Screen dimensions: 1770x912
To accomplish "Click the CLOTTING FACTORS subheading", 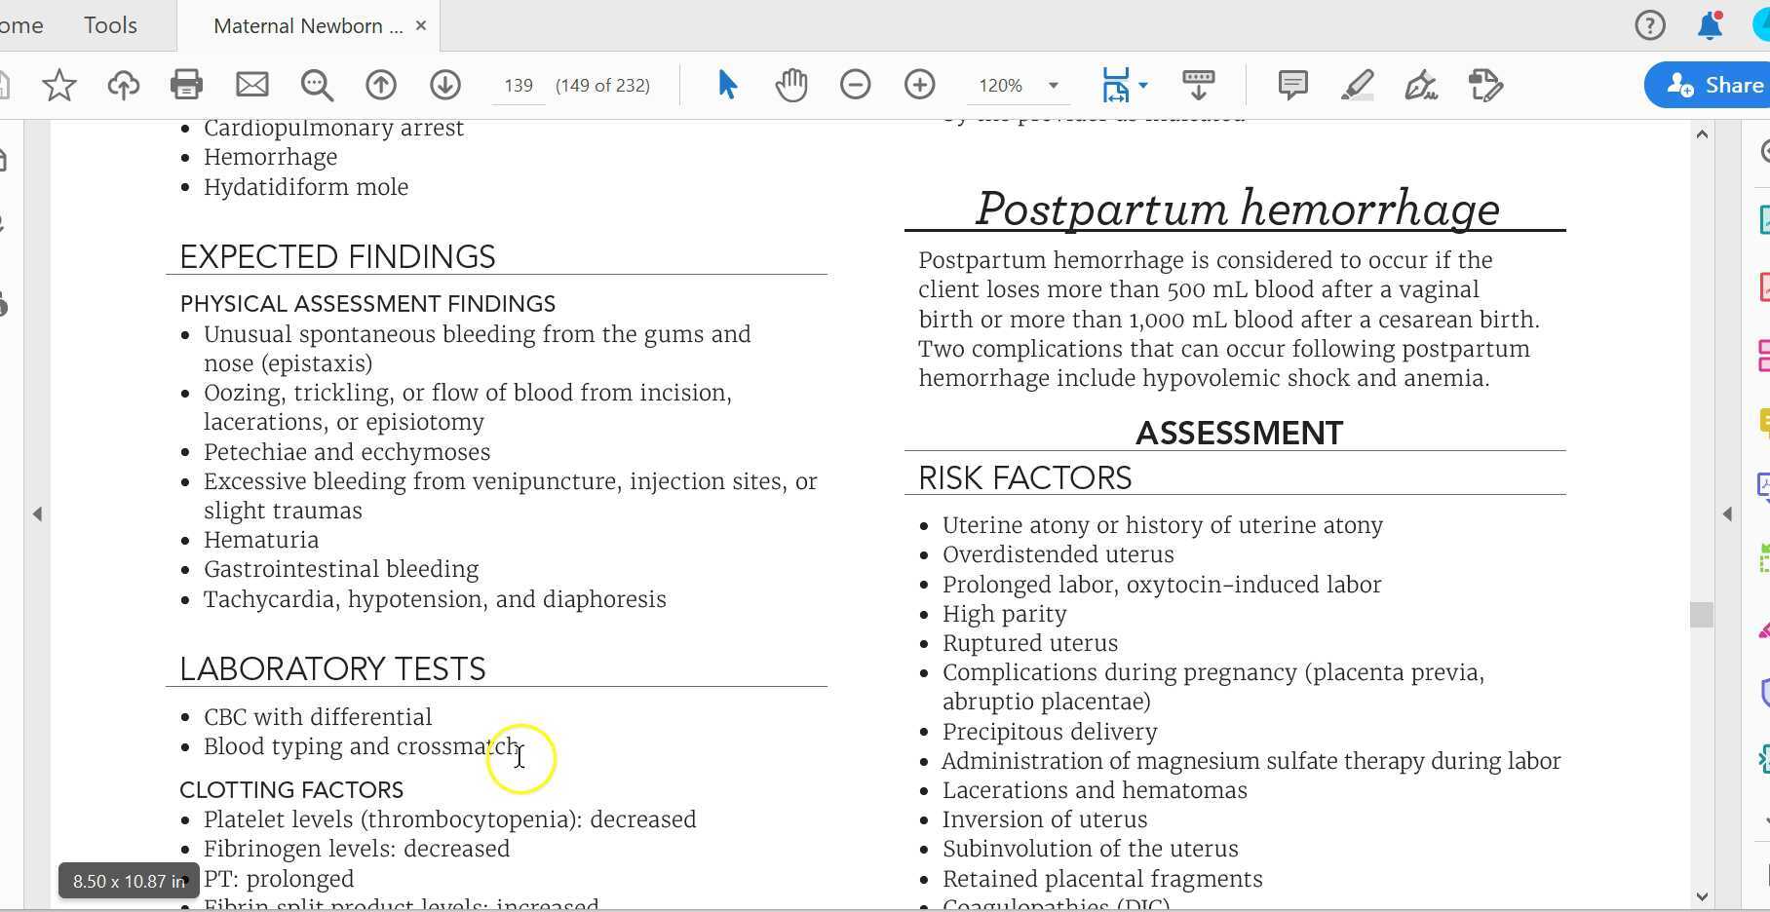I will coord(291,790).
